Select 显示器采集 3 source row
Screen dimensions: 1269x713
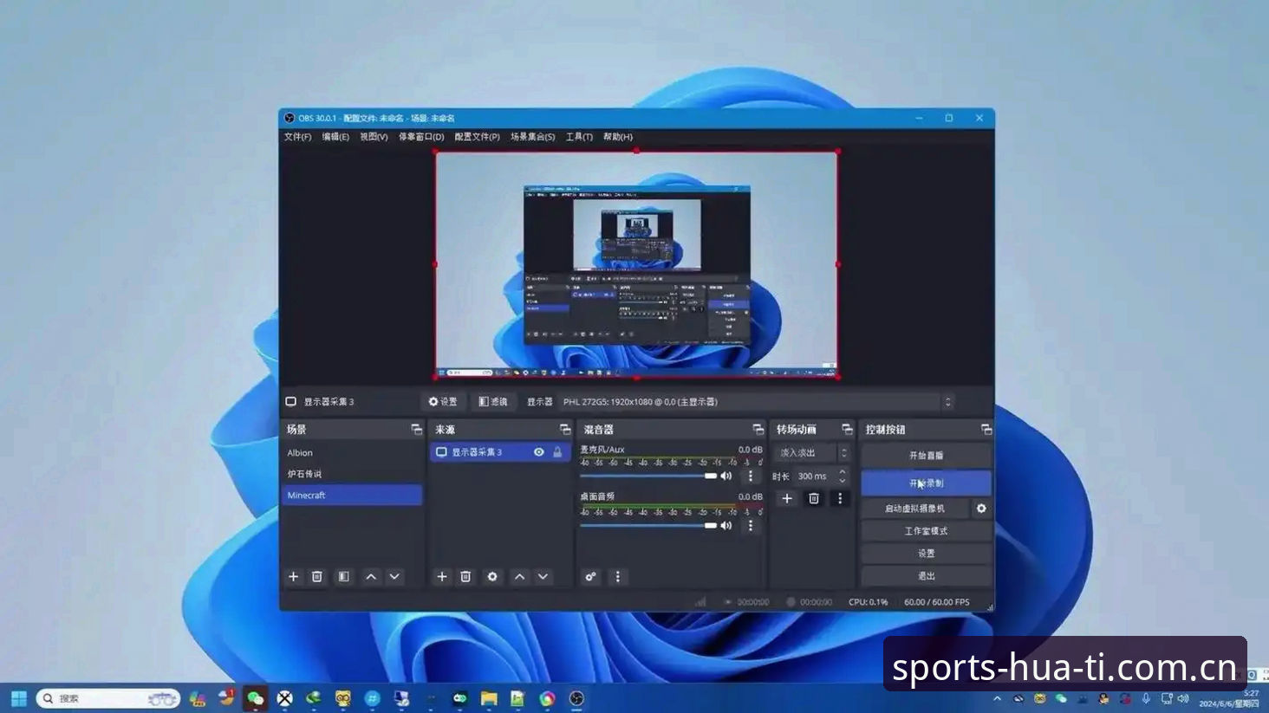(500, 452)
